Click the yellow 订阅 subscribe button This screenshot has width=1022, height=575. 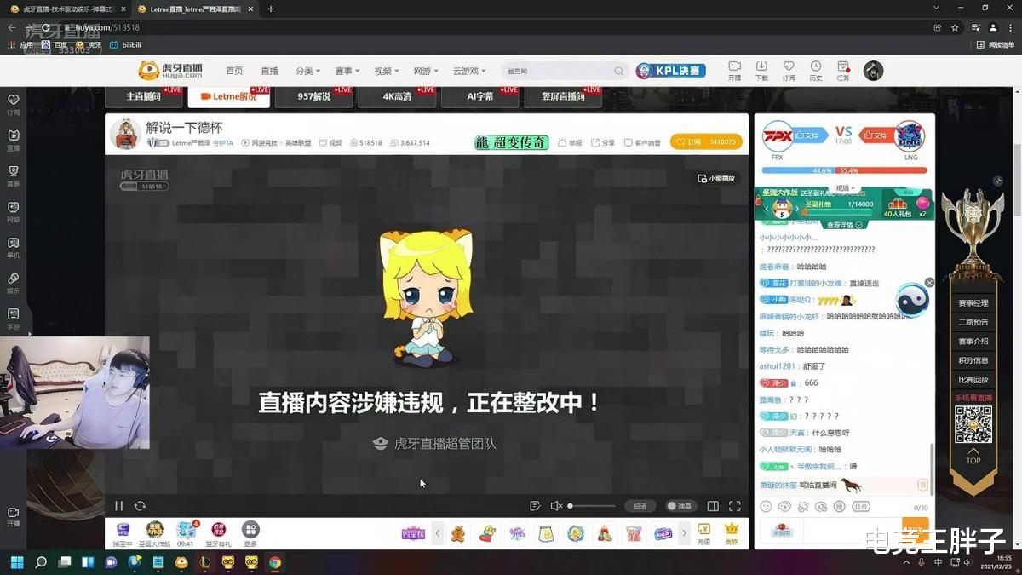point(706,142)
